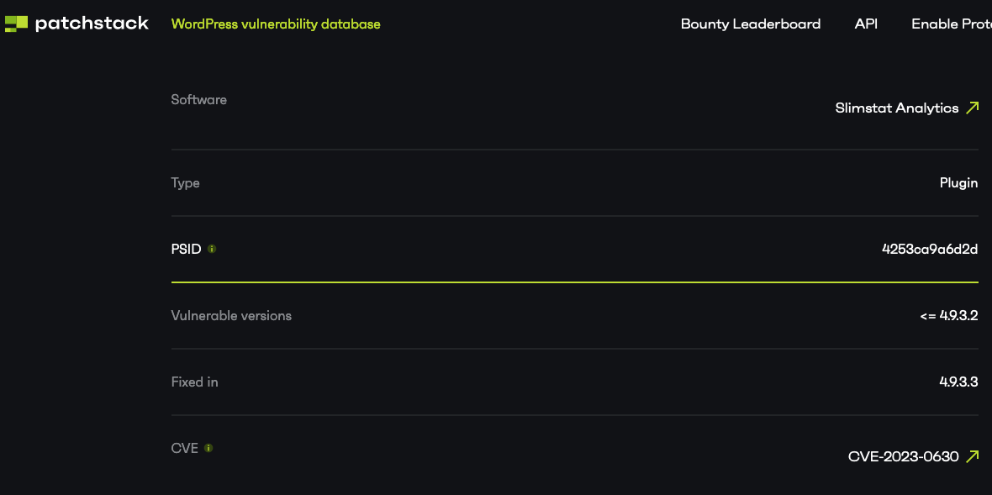Click the fixed version 4.9.3.3
This screenshot has width=992, height=495.
[x=959, y=382]
